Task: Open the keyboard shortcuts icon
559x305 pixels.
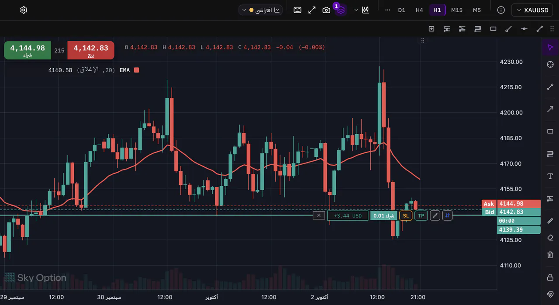Action: coord(297,10)
